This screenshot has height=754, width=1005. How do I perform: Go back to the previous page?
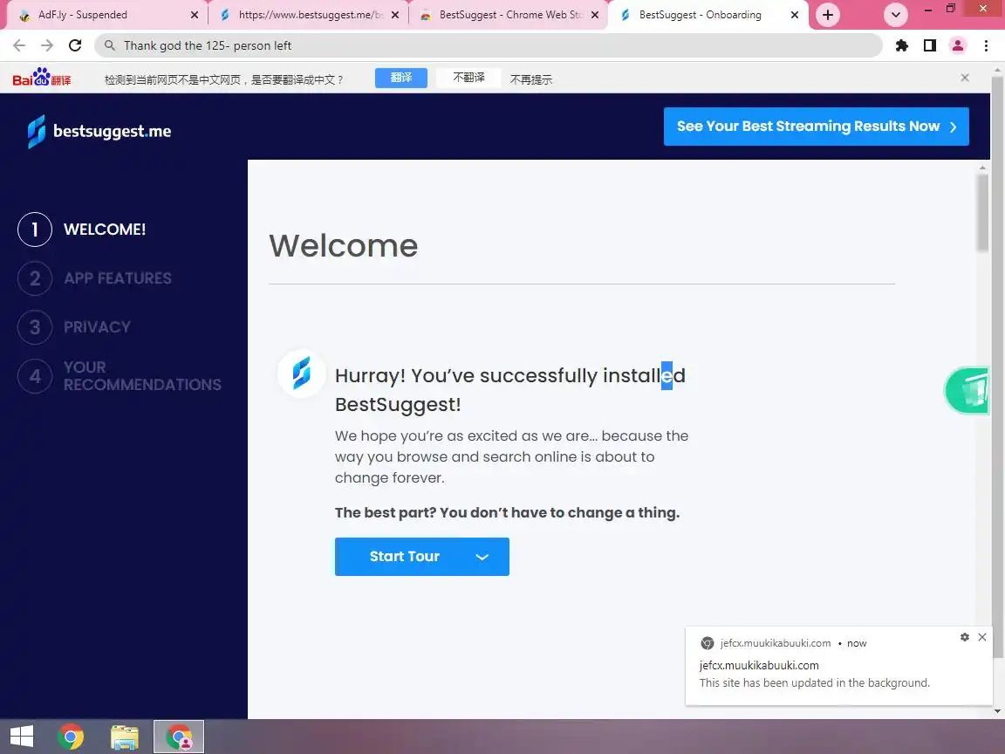pyautogui.click(x=19, y=45)
